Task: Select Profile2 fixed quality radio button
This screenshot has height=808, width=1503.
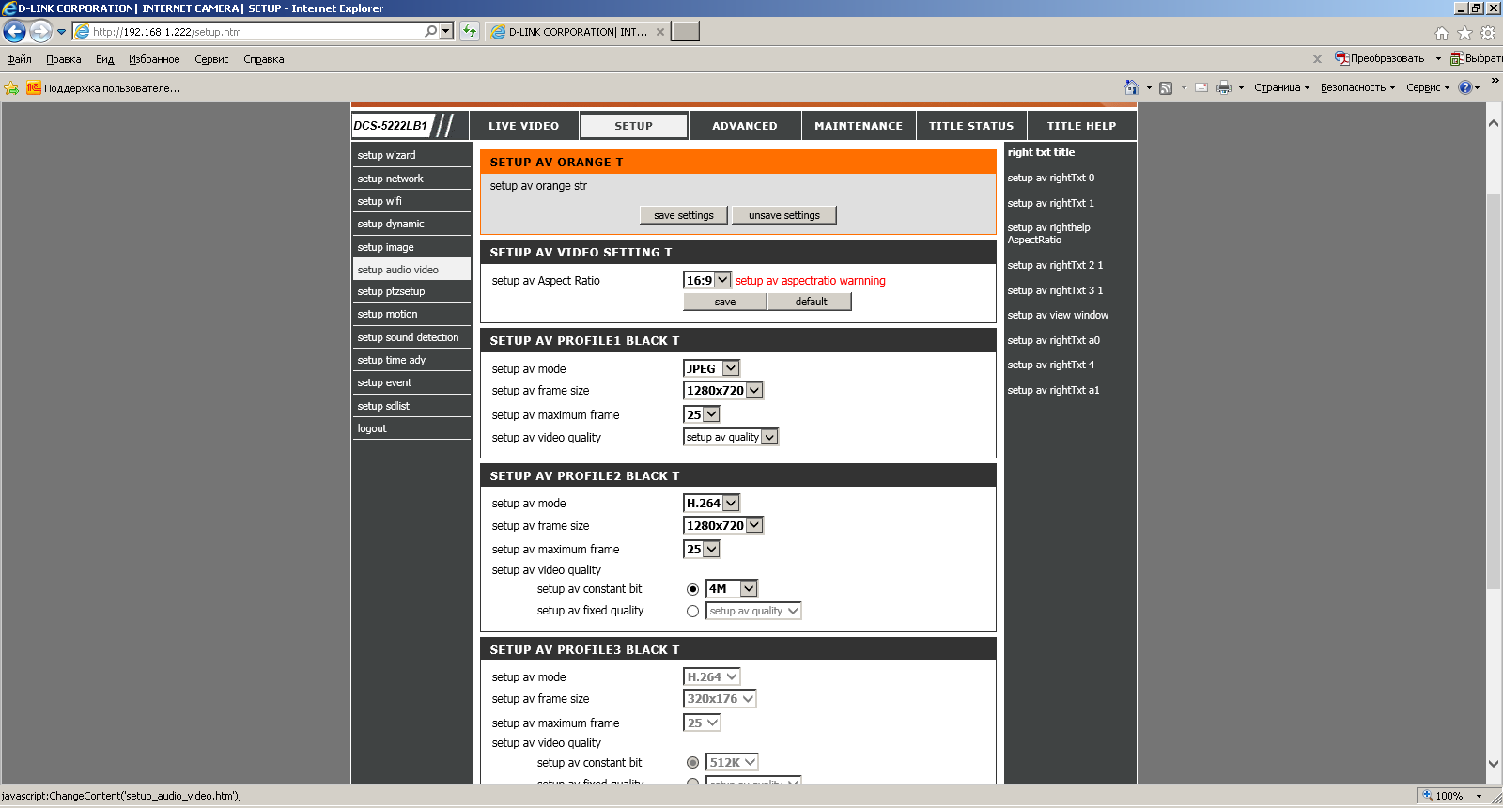Action: [692, 612]
